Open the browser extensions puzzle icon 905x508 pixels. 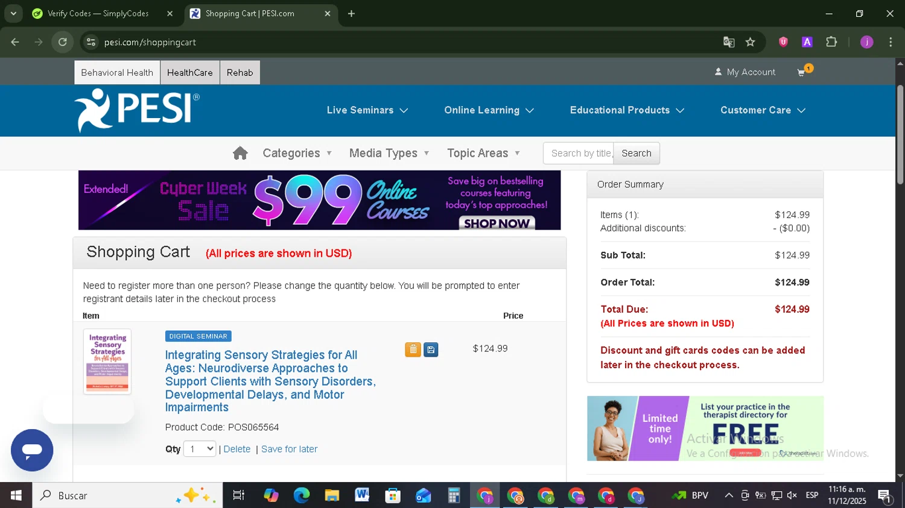(x=831, y=42)
